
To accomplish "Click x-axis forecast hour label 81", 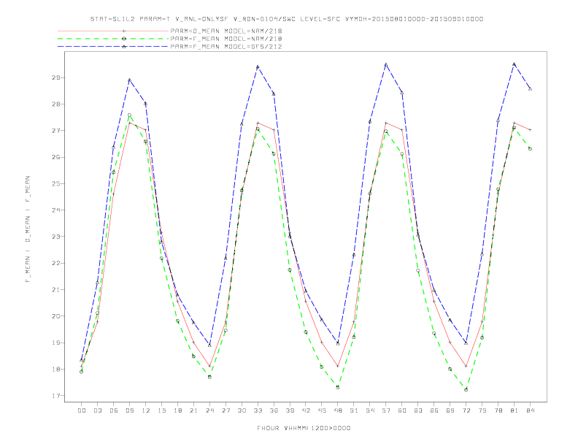I will click(x=515, y=410).
